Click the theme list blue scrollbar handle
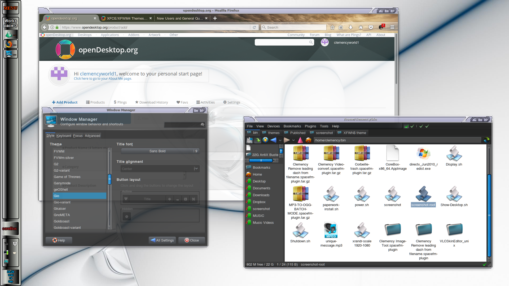 click(x=109, y=179)
